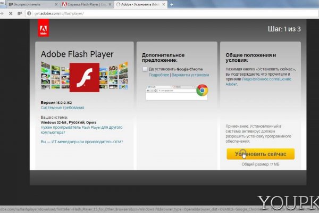Screen dimensions: 319x213
Task: Click link for Flash Player for another computer
Action: pos(81,129)
